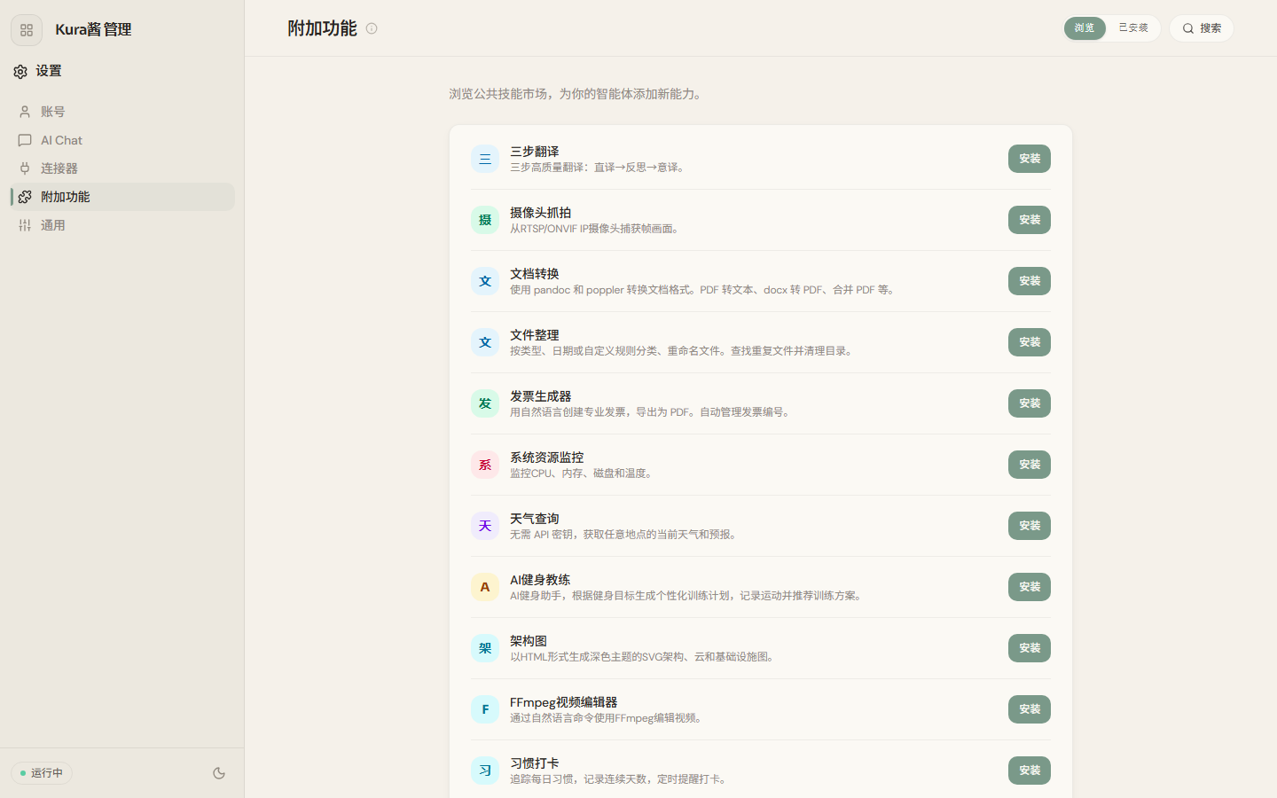Click the magnifier icon in 搜索
The height and width of the screenshot is (798, 1277).
tap(1188, 28)
